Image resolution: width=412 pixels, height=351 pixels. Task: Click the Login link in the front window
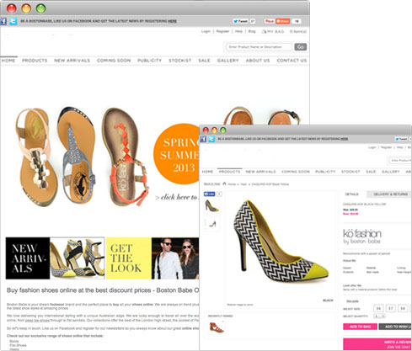(372, 147)
